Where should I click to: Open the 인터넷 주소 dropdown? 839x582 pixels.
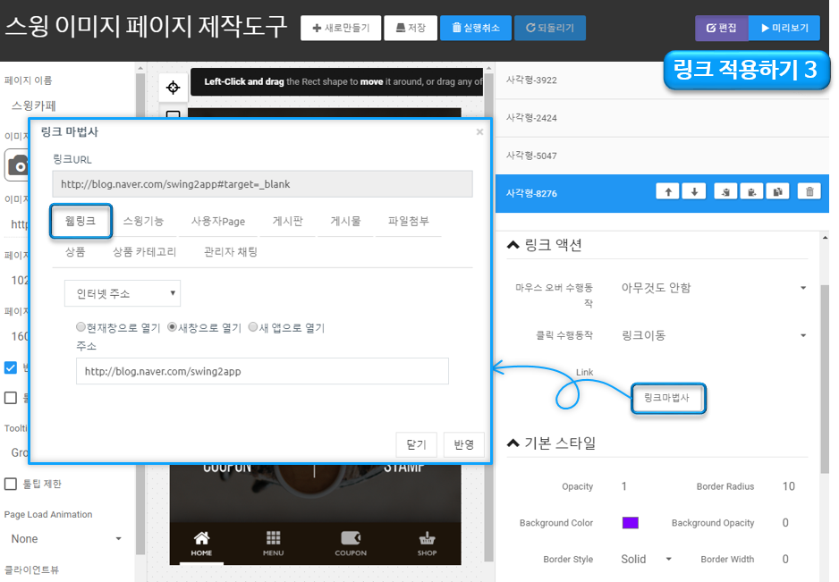(123, 293)
